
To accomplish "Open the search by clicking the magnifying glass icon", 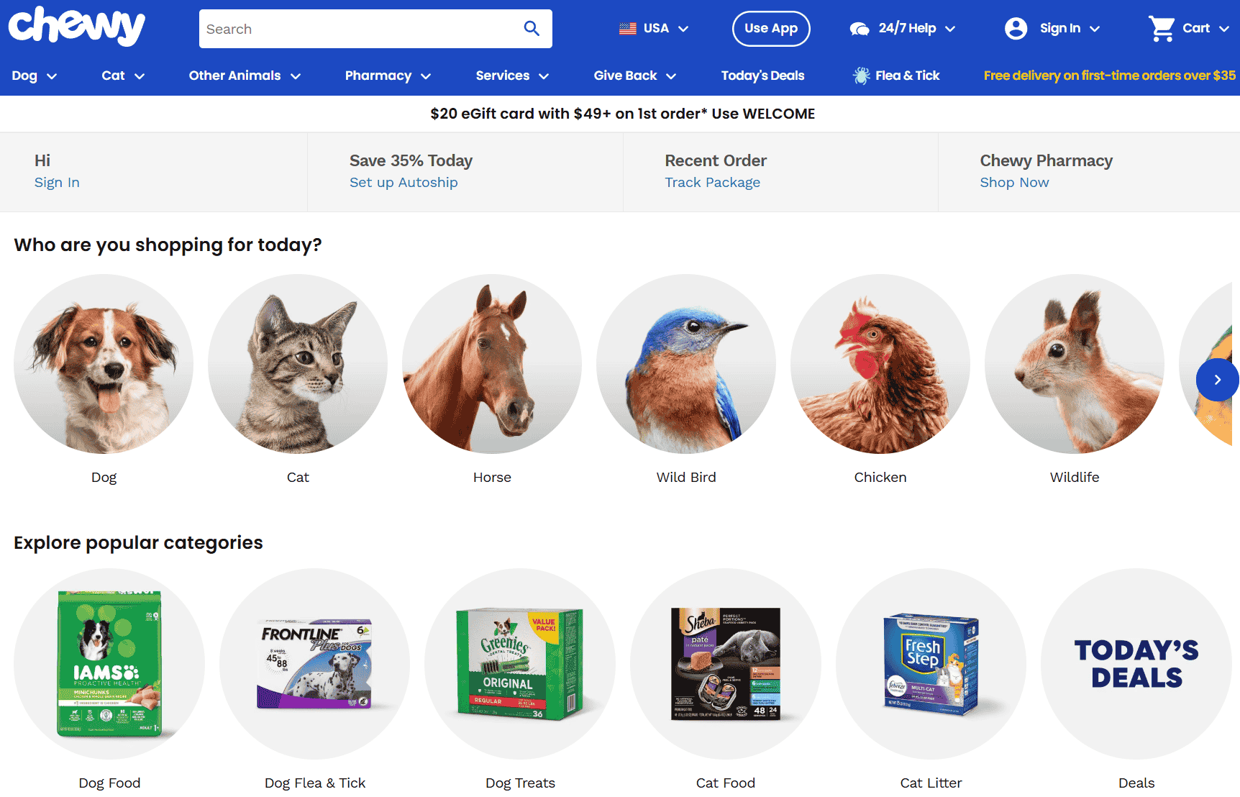I will pos(532,29).
